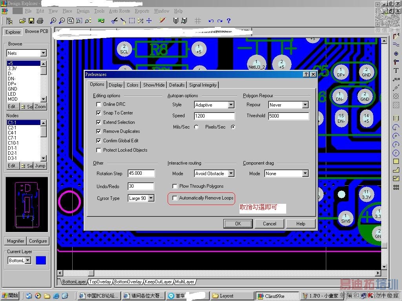Click the 3D board view green icon
This screenshot has width=402, height=301.
pyautogui.click(x=101, y=21)
